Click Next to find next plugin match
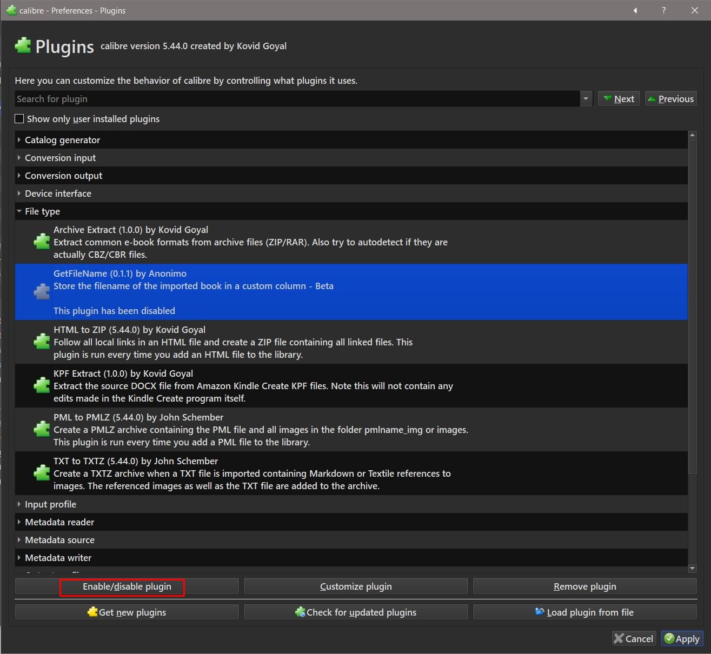 coord(619,99)
